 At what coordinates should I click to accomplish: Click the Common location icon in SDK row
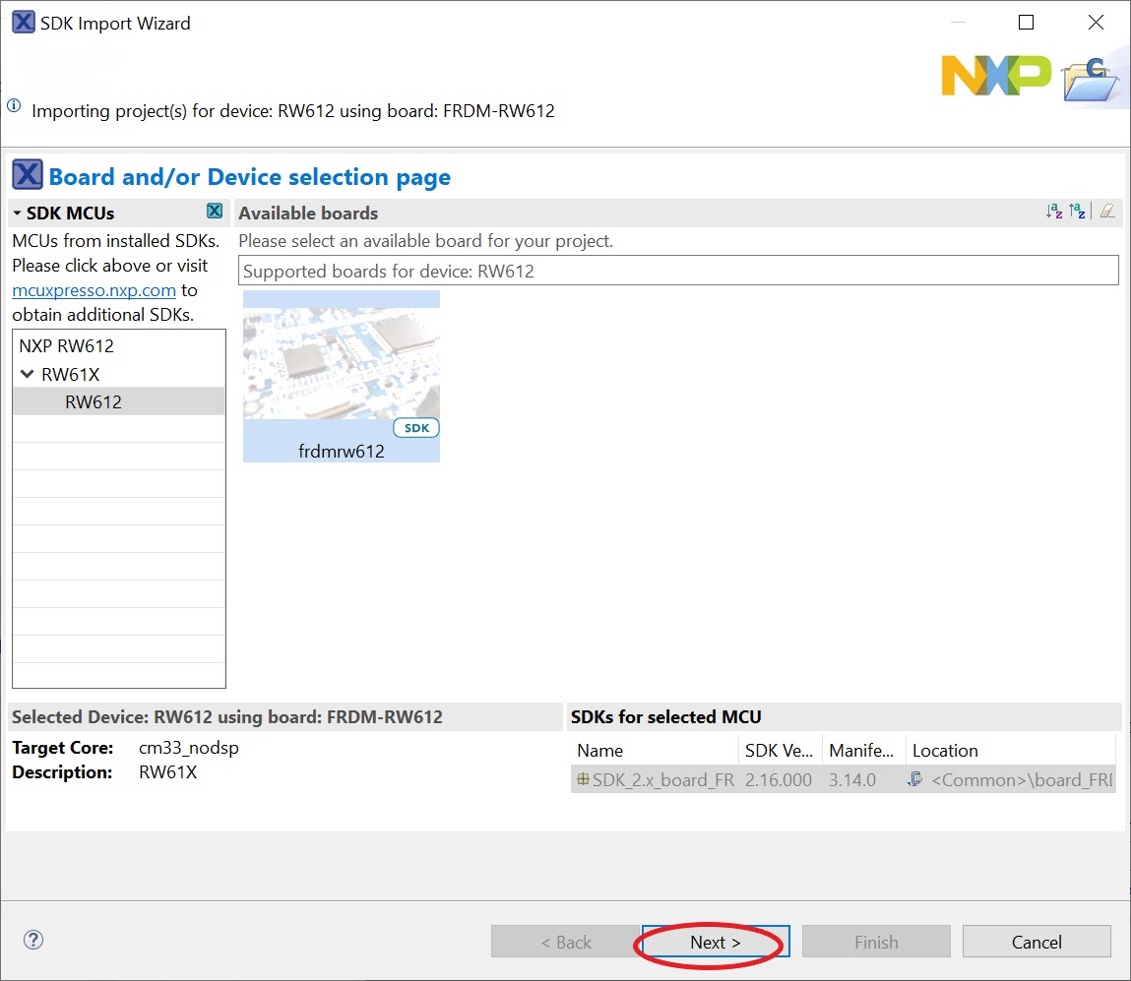(915, 779)
